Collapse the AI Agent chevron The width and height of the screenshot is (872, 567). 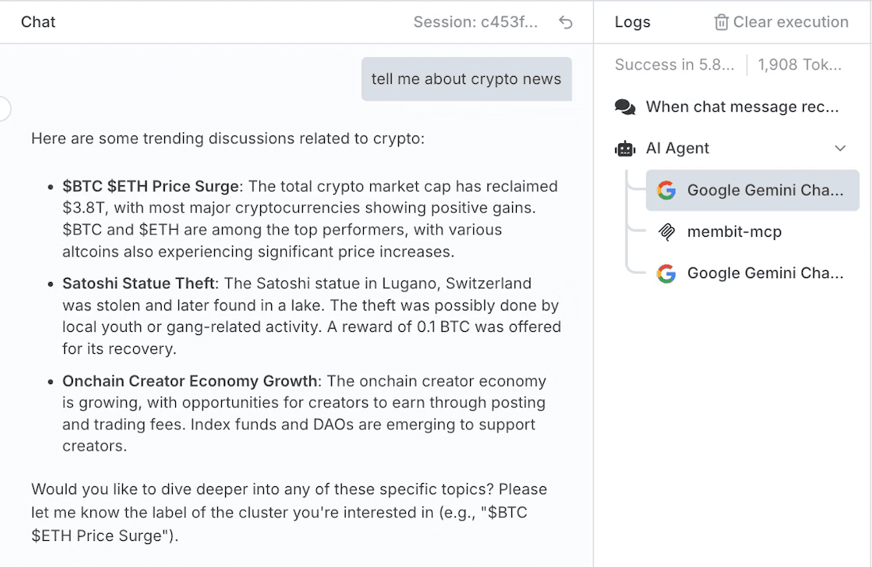pos(840,148)
